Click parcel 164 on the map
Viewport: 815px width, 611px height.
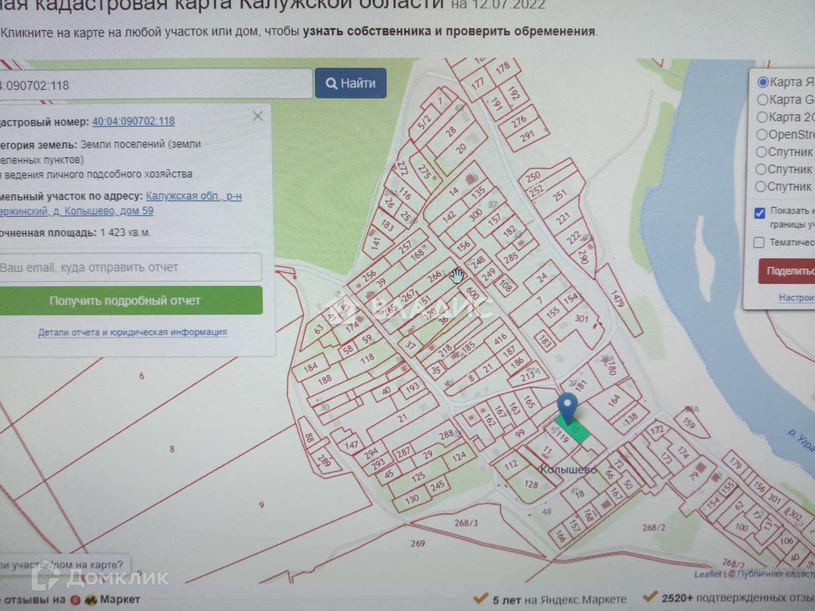[614, 400]
